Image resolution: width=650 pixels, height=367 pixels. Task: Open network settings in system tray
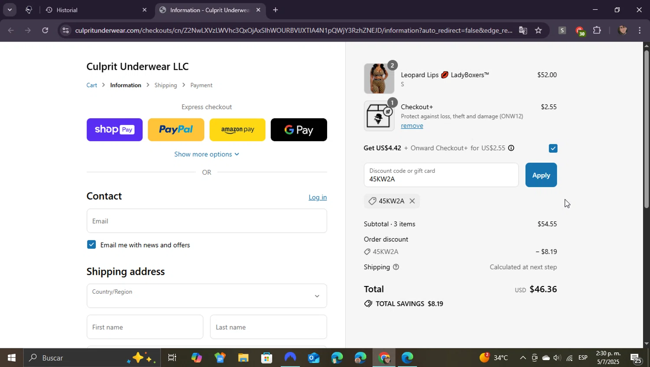point(569,358)
